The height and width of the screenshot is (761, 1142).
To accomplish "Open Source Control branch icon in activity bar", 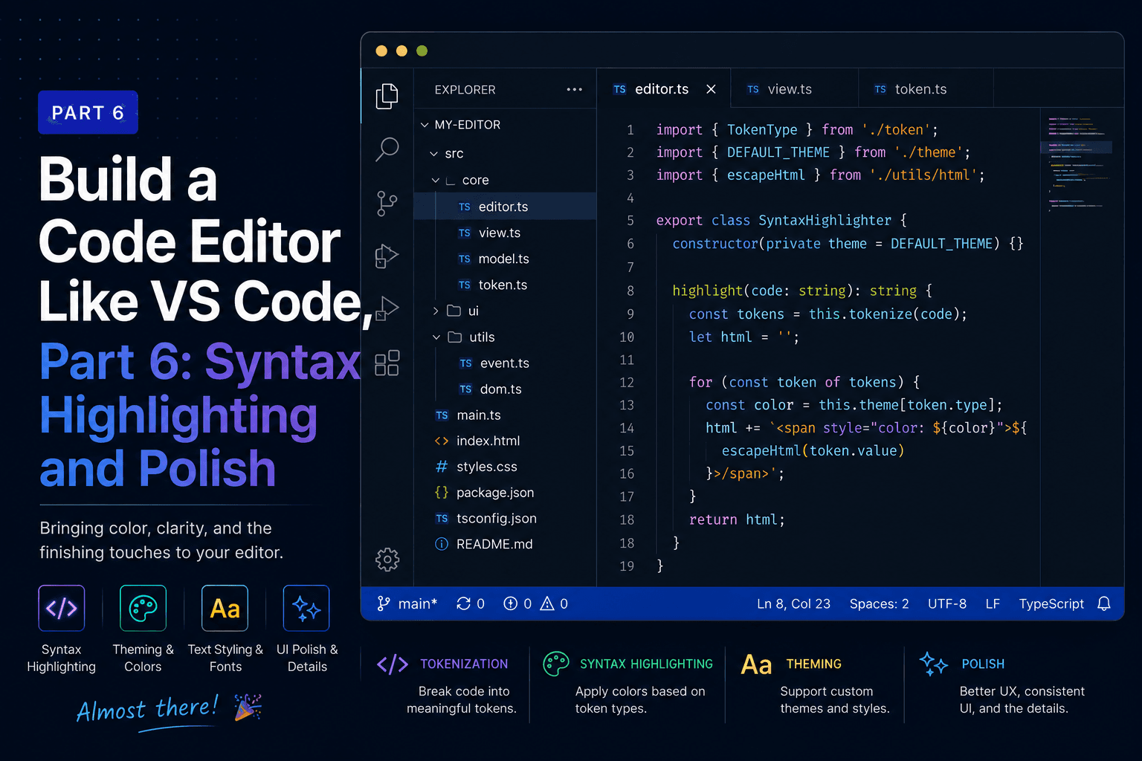I will click(x=387, y=203).
